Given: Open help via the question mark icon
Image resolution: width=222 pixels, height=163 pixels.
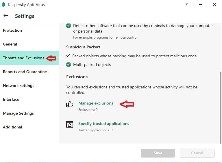Looking at the screenshot, I should (x=187, y=5).
